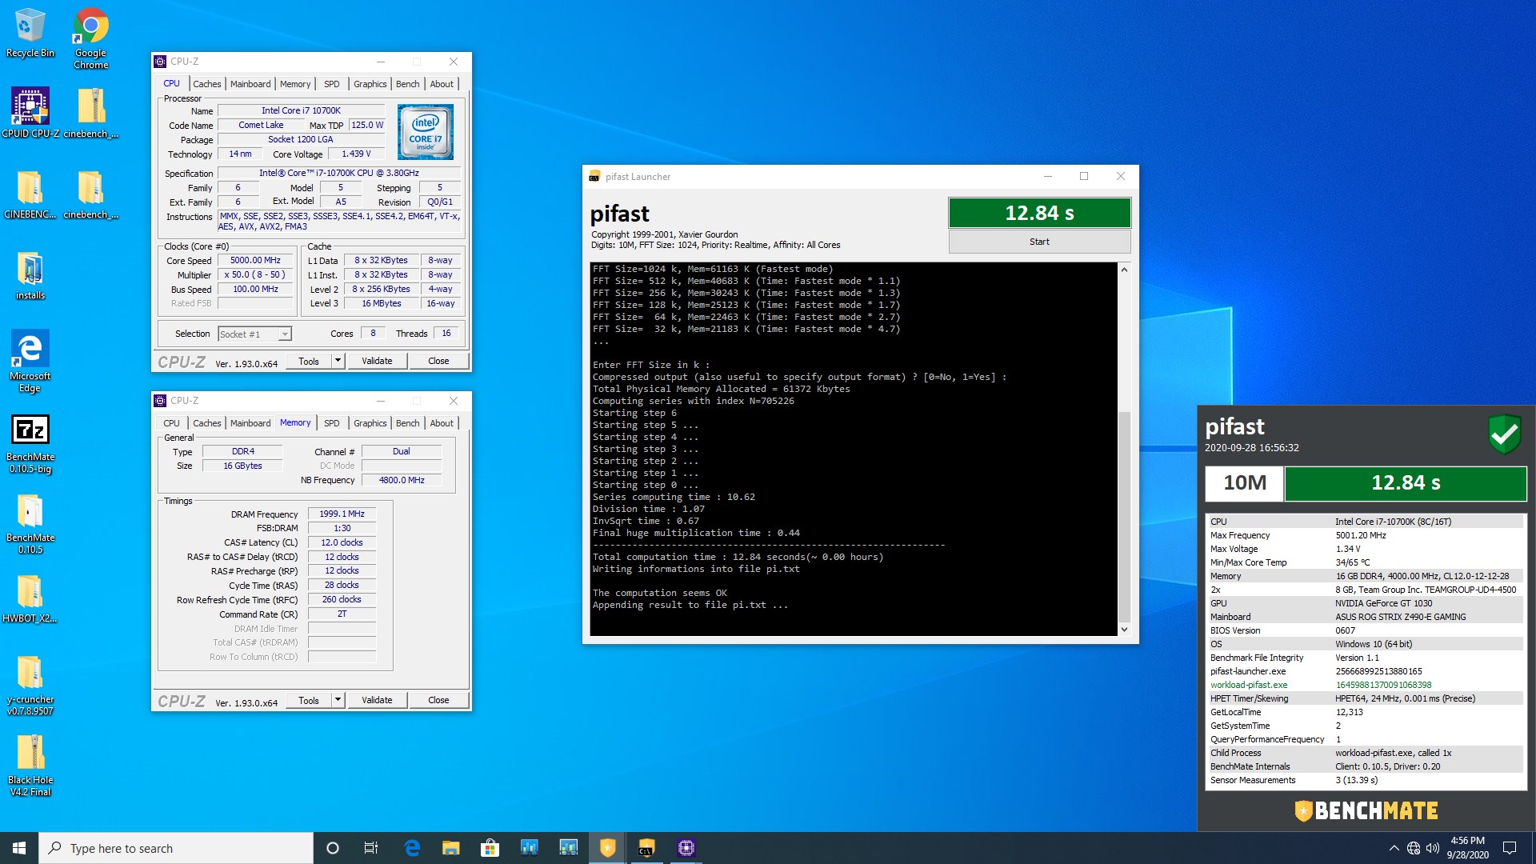Select the installs desktop folder

coord(30,276)
